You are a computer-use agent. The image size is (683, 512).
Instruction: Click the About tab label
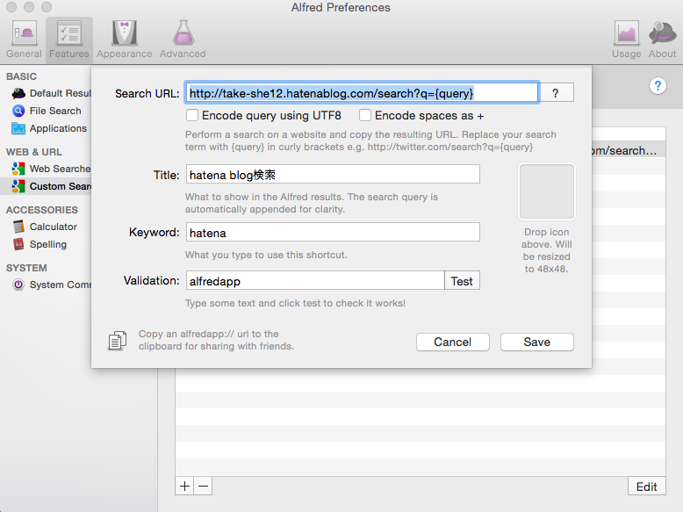point(662,54)
